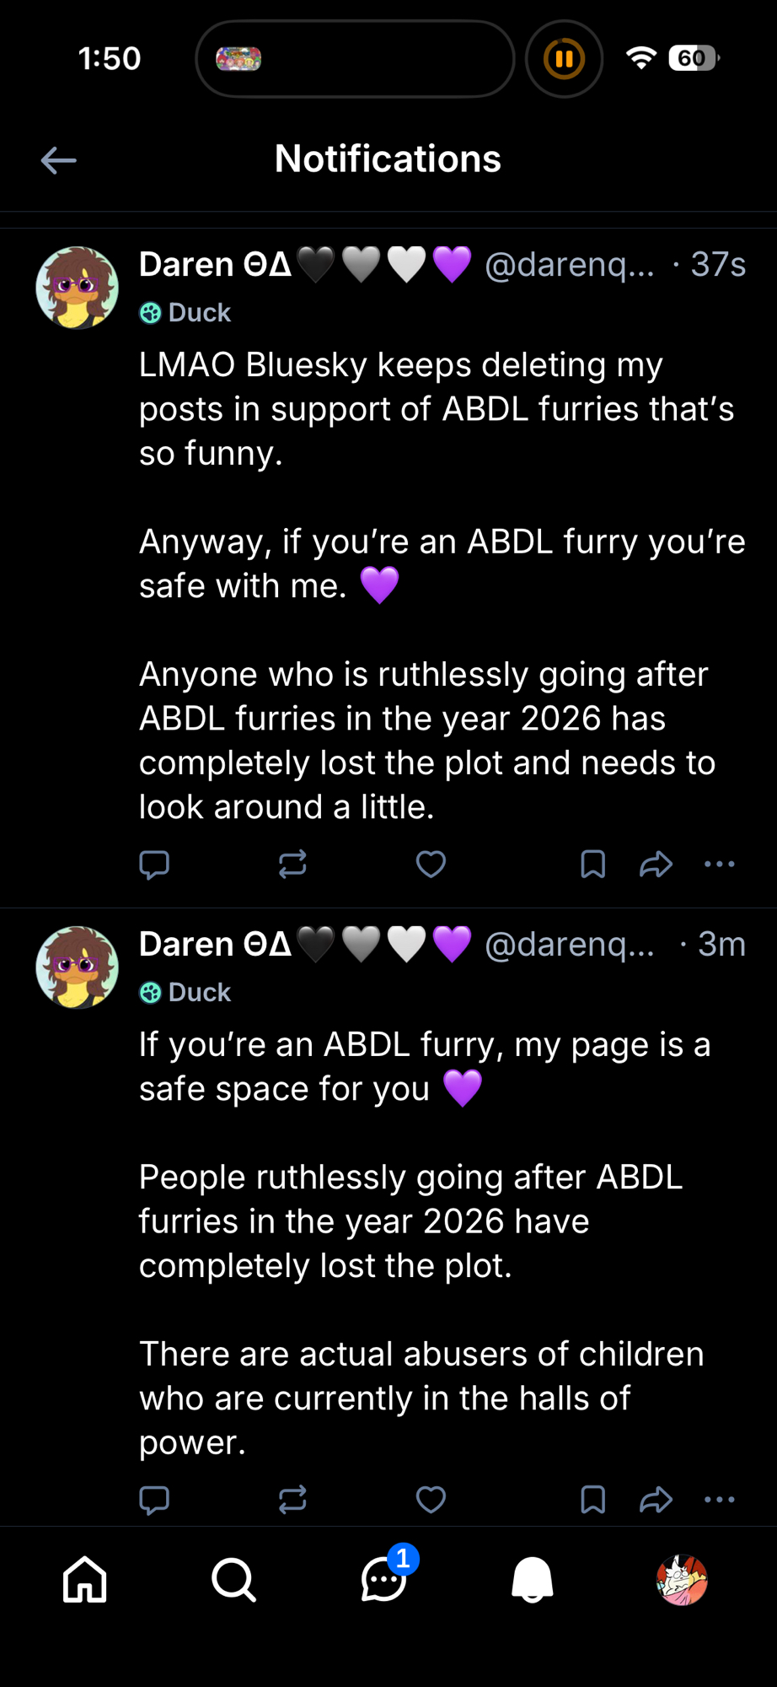Repost the 3m-old Daren post
777x1687 pixels.
292,1500
